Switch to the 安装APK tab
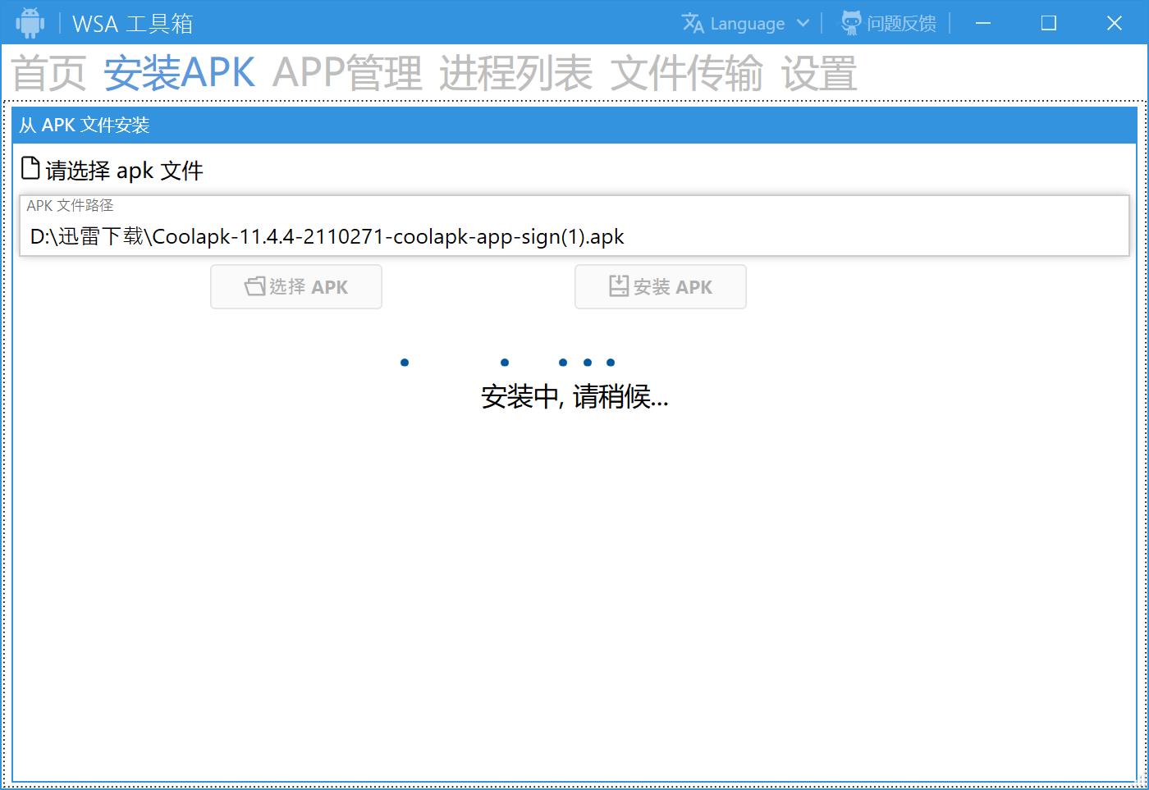Screen dimensions: 1149x790 tap(180, 73)
